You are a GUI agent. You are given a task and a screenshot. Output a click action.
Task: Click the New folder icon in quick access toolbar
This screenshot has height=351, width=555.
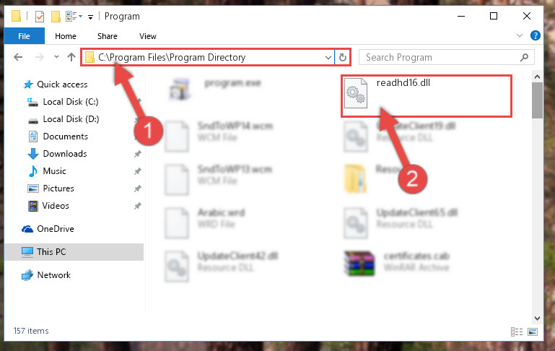point(56,17)
